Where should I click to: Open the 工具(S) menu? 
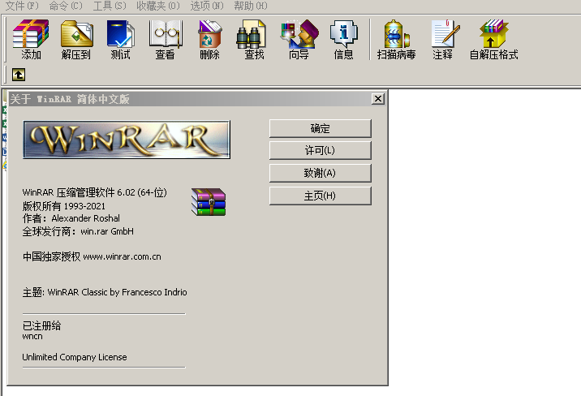click(x=110, y=6)
